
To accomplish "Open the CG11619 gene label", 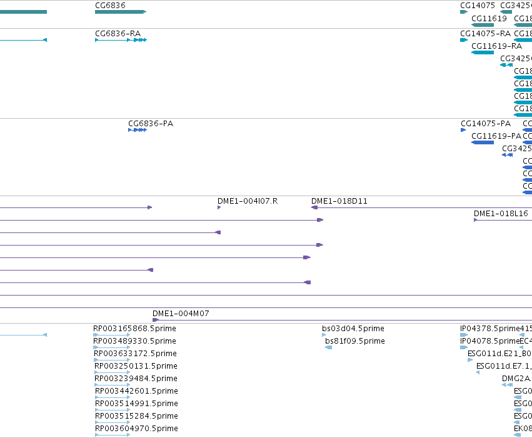I will [x=489, y=19].
